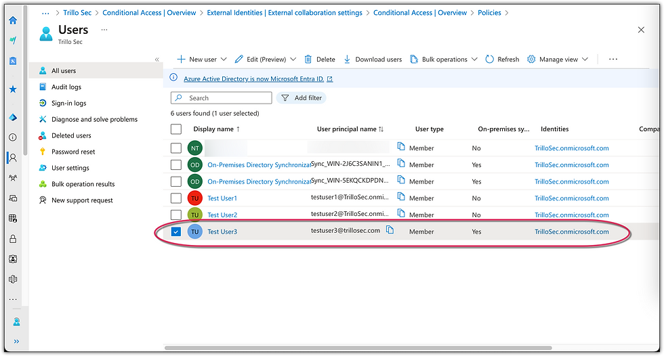Copy UPN of Test User2
Viewport: 664px width, 356px height.
pyautogui.click(x=401, y=213)
